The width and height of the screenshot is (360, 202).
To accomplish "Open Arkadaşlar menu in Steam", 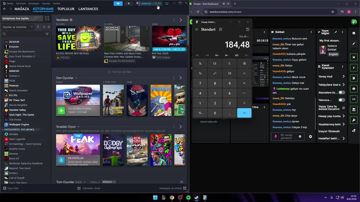I will pos(34,3).
